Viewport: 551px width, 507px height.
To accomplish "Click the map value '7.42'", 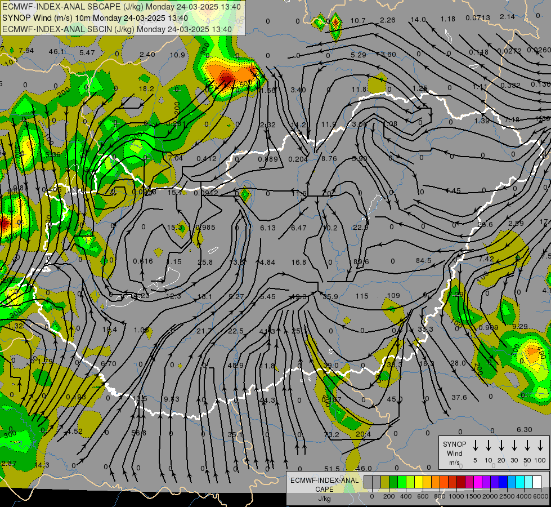I will tap(486, 259).
